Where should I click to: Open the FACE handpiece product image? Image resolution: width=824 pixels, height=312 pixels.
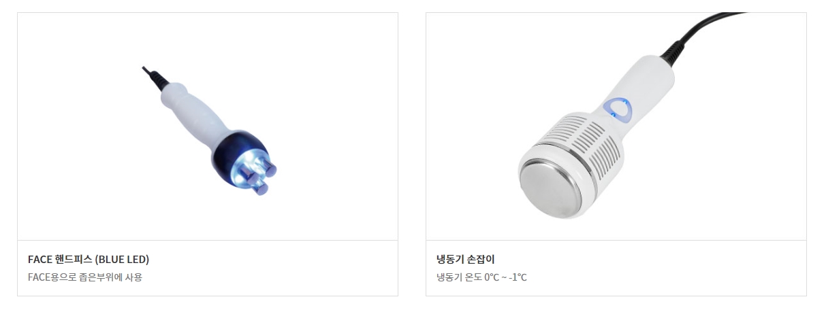coord(208,126)
